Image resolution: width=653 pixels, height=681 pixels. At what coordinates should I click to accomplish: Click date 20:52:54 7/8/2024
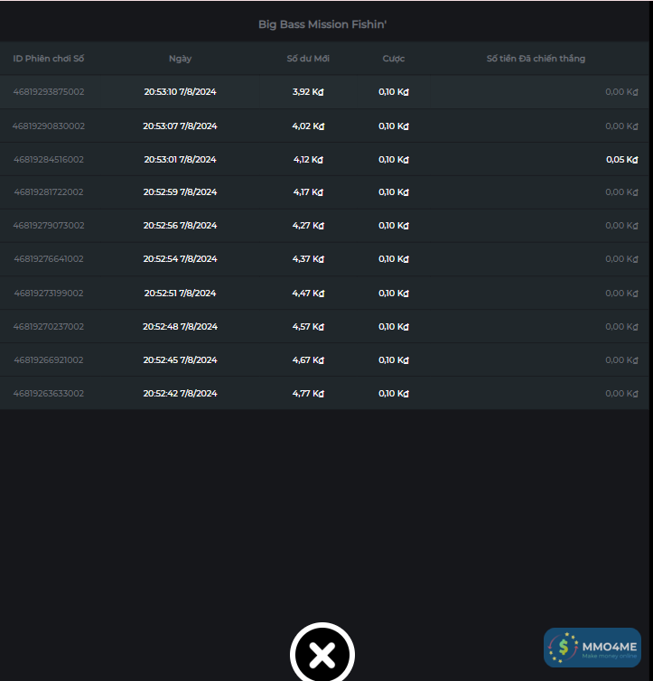pos(180,259)
